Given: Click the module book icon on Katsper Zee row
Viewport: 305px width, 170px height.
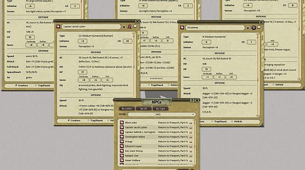Looking at the screenshot, I should point(191,156).
